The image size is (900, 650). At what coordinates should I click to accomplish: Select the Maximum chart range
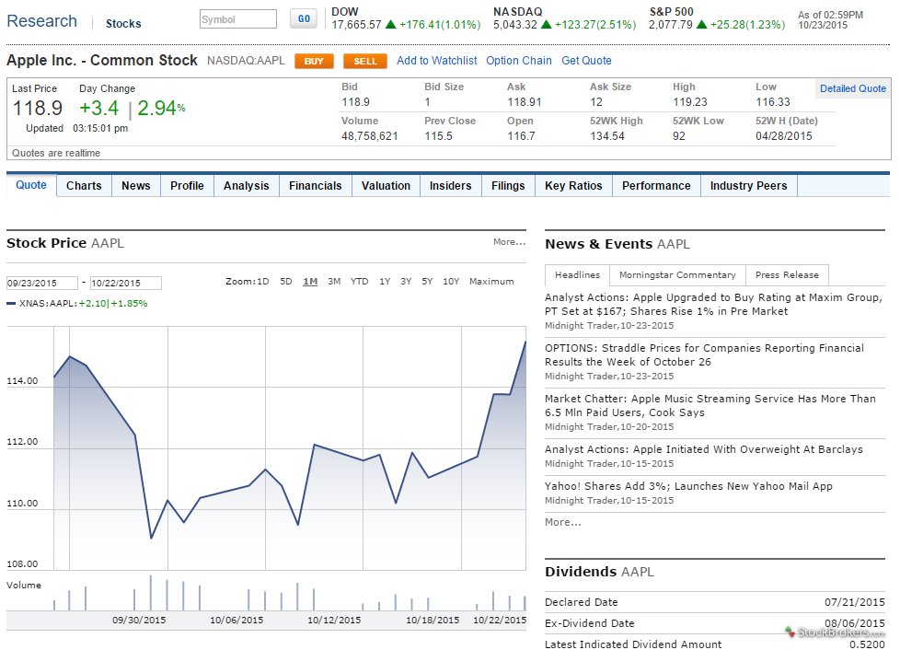click(x=491, y=282)
